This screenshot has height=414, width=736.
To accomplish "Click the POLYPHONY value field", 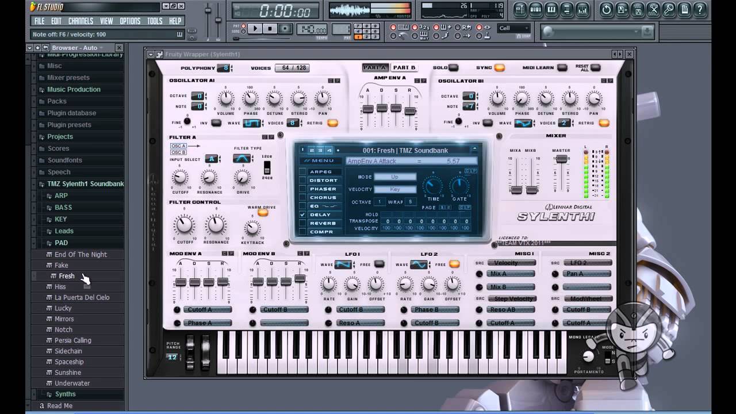I will tap(224, 68).
